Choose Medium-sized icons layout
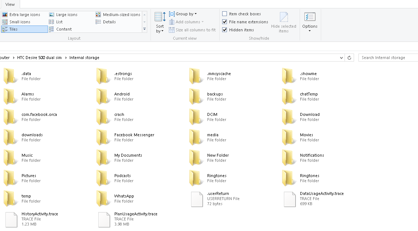418x231 pixels. (x=118, y=15)
